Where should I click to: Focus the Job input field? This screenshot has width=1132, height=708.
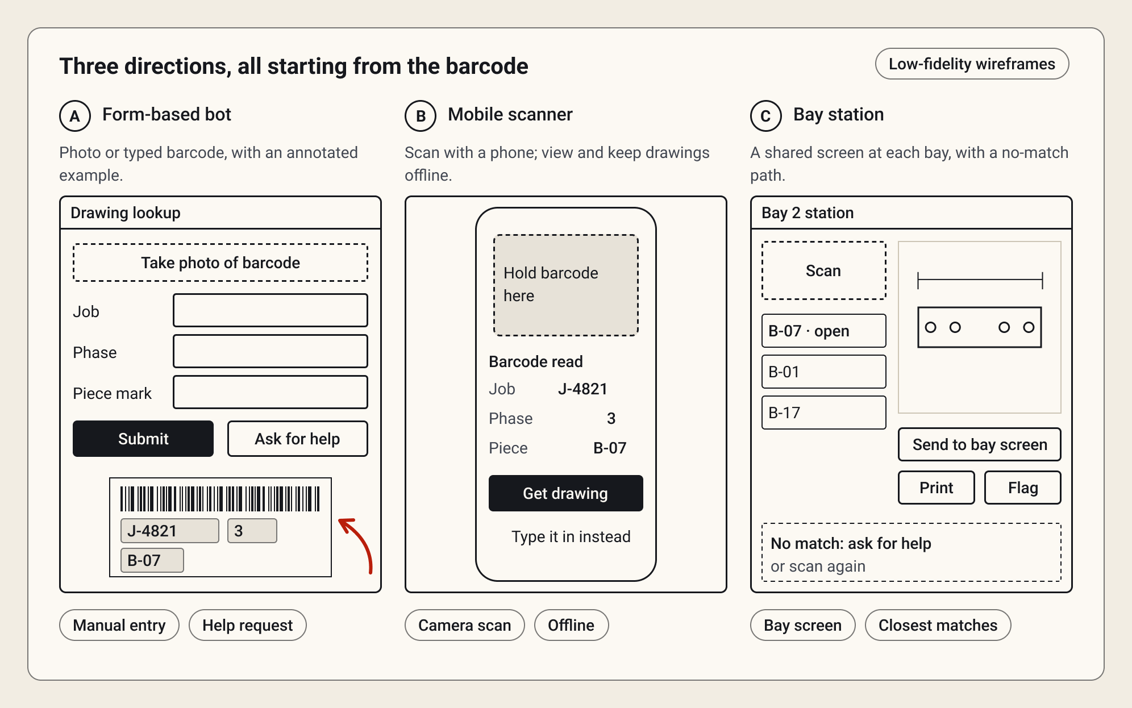(x=270, y=310)
